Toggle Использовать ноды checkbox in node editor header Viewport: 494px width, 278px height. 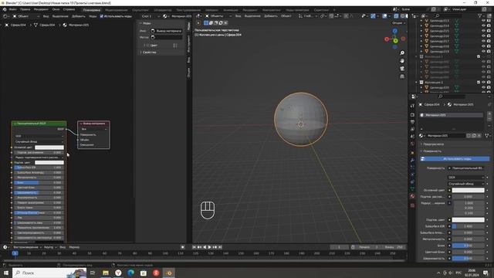click(x=101, y=16)
